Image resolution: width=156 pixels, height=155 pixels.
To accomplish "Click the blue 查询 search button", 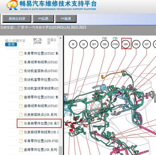I will [11, 44].
